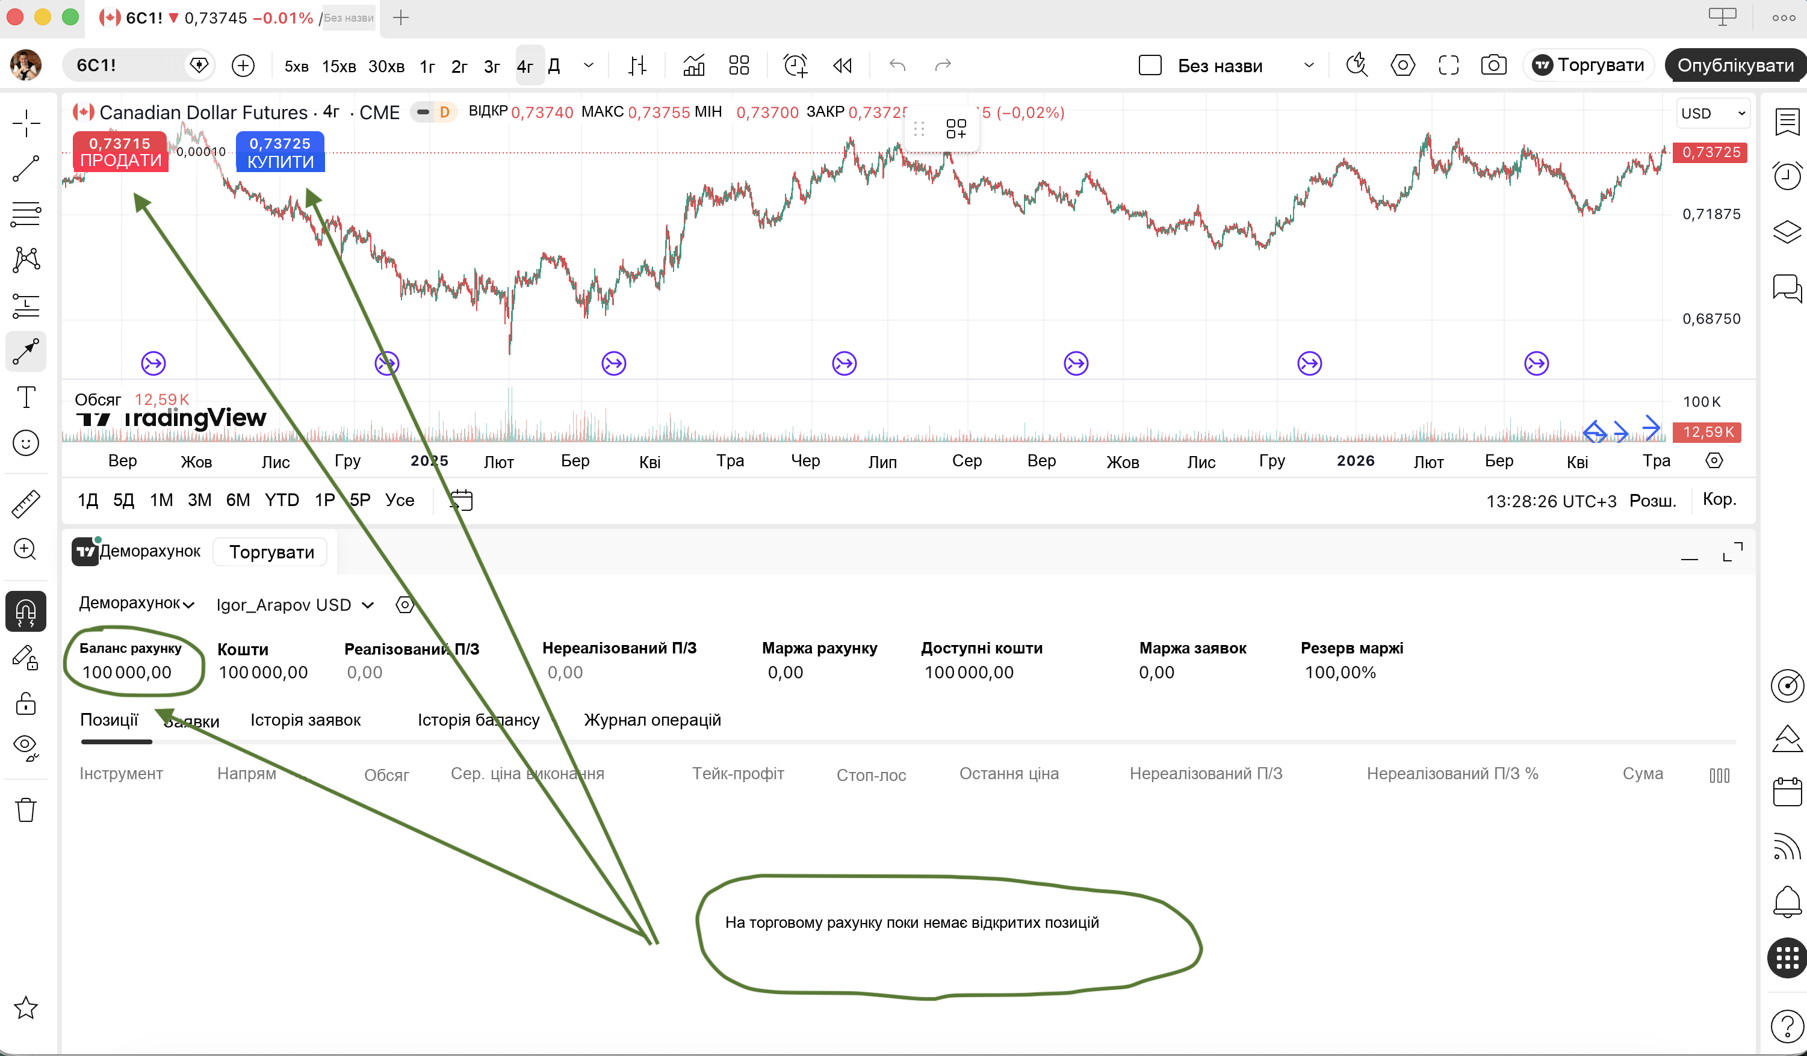1807x1056 pixels.
Task: Open the Fibonacci retracement tools
Action: 26,214
